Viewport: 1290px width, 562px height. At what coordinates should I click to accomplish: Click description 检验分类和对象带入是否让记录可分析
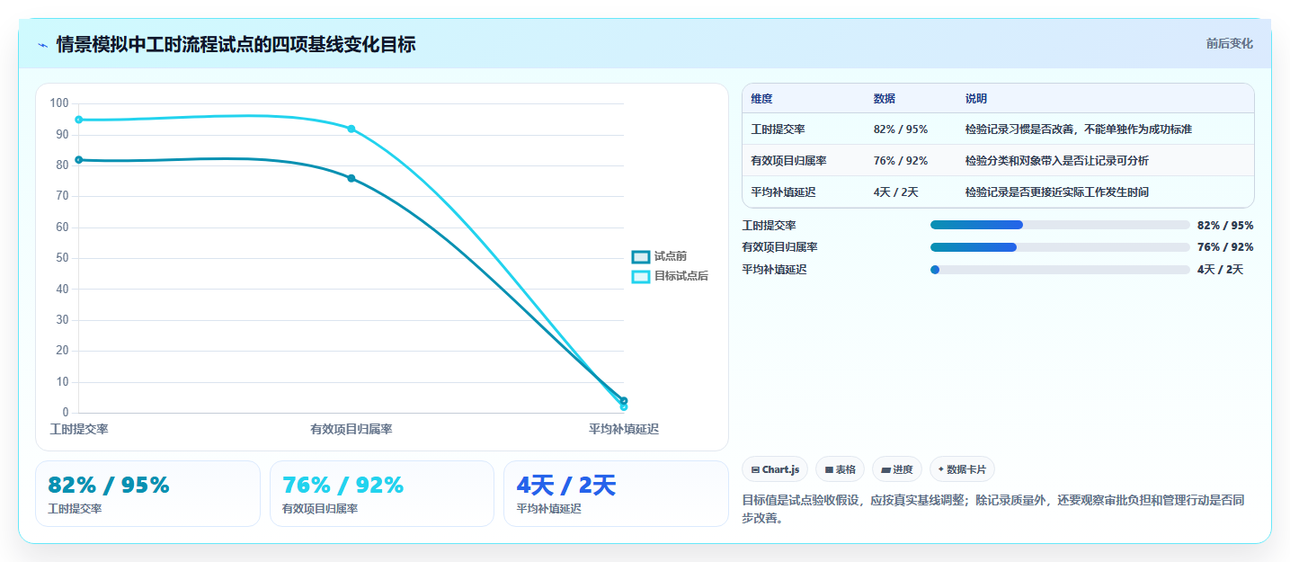coord(1057,161)
